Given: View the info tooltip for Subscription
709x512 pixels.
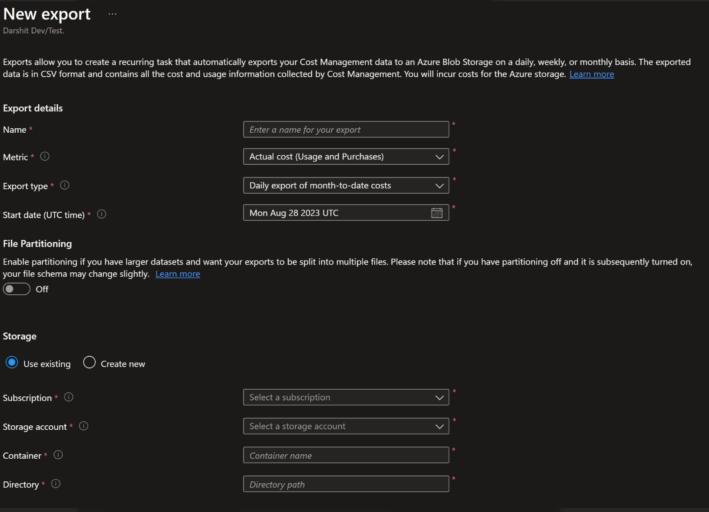Looking at the screenshot, I should [69, 397].
